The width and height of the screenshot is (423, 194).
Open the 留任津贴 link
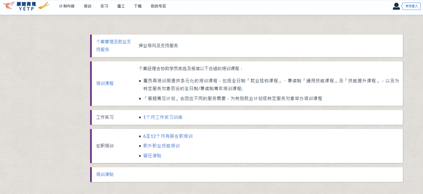pyautogui.click(x=152, y=156)
